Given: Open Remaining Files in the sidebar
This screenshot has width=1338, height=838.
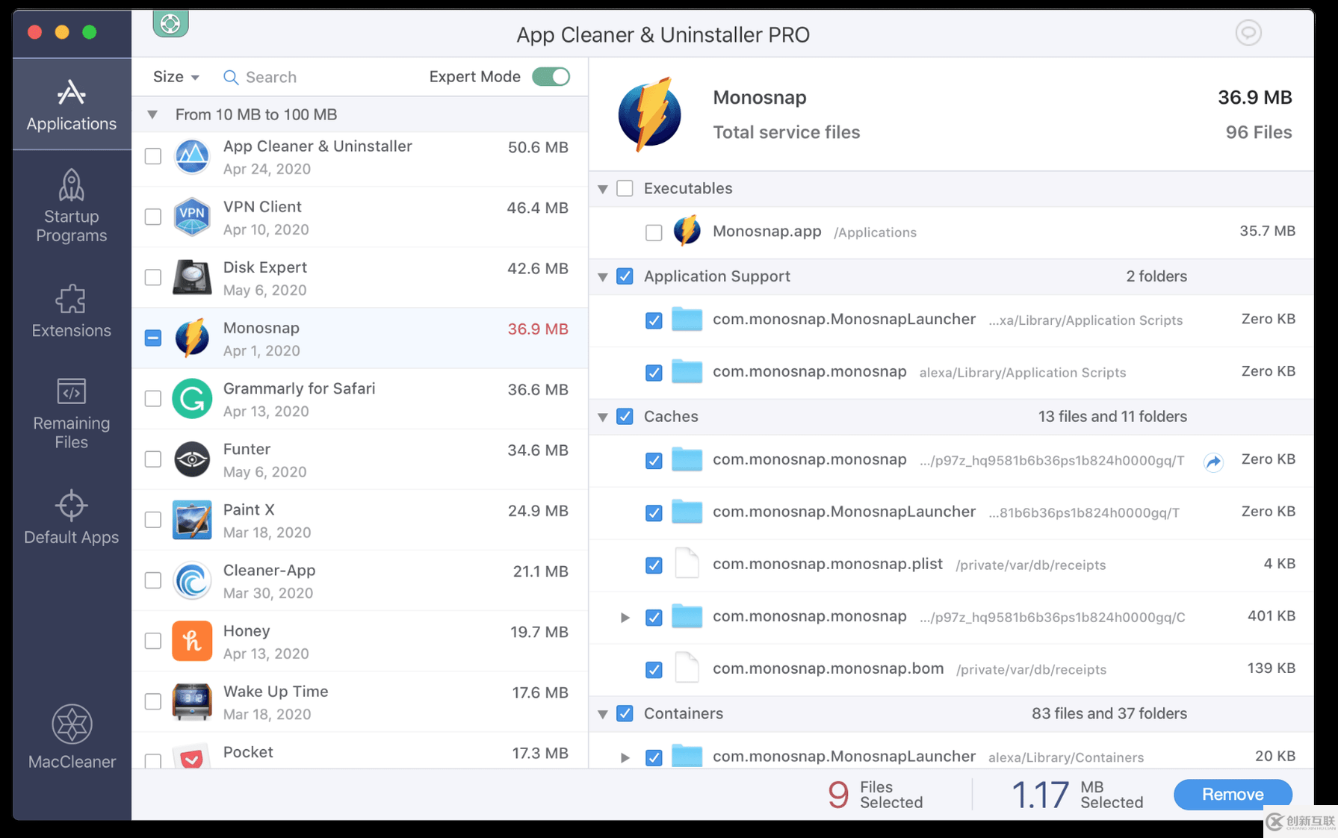Looking at the screenshot, I should 71,413.
